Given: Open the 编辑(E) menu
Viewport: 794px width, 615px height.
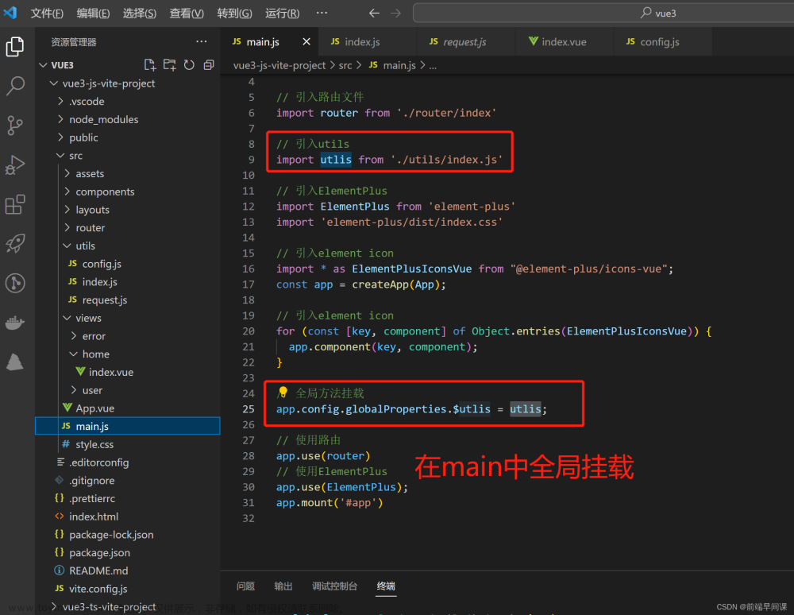Looking at the screenshot, I should tap(93, 14).
